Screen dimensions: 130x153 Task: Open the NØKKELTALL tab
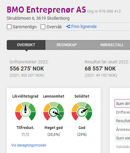(112, 45)
